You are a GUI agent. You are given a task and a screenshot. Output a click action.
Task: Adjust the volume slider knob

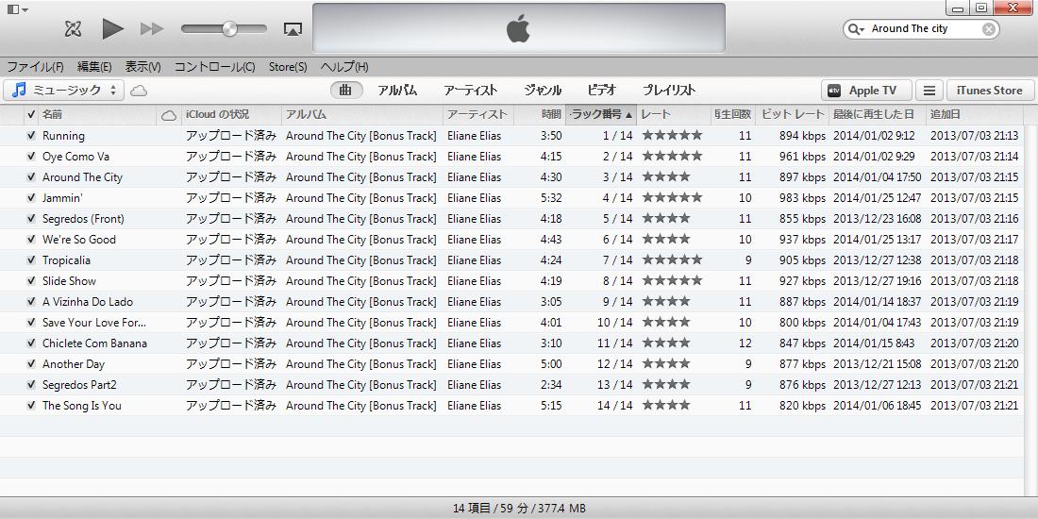coord(229,28)
